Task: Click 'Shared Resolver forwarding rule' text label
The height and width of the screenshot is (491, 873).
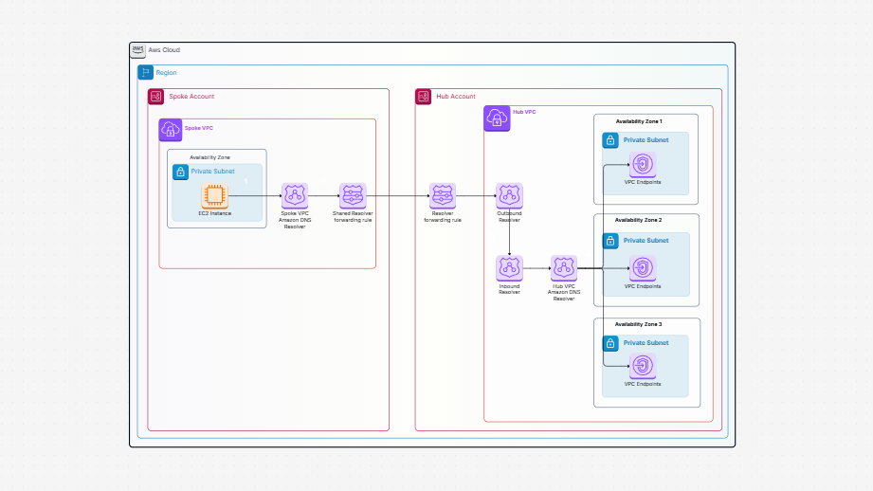Action: (x=353, y=216)
